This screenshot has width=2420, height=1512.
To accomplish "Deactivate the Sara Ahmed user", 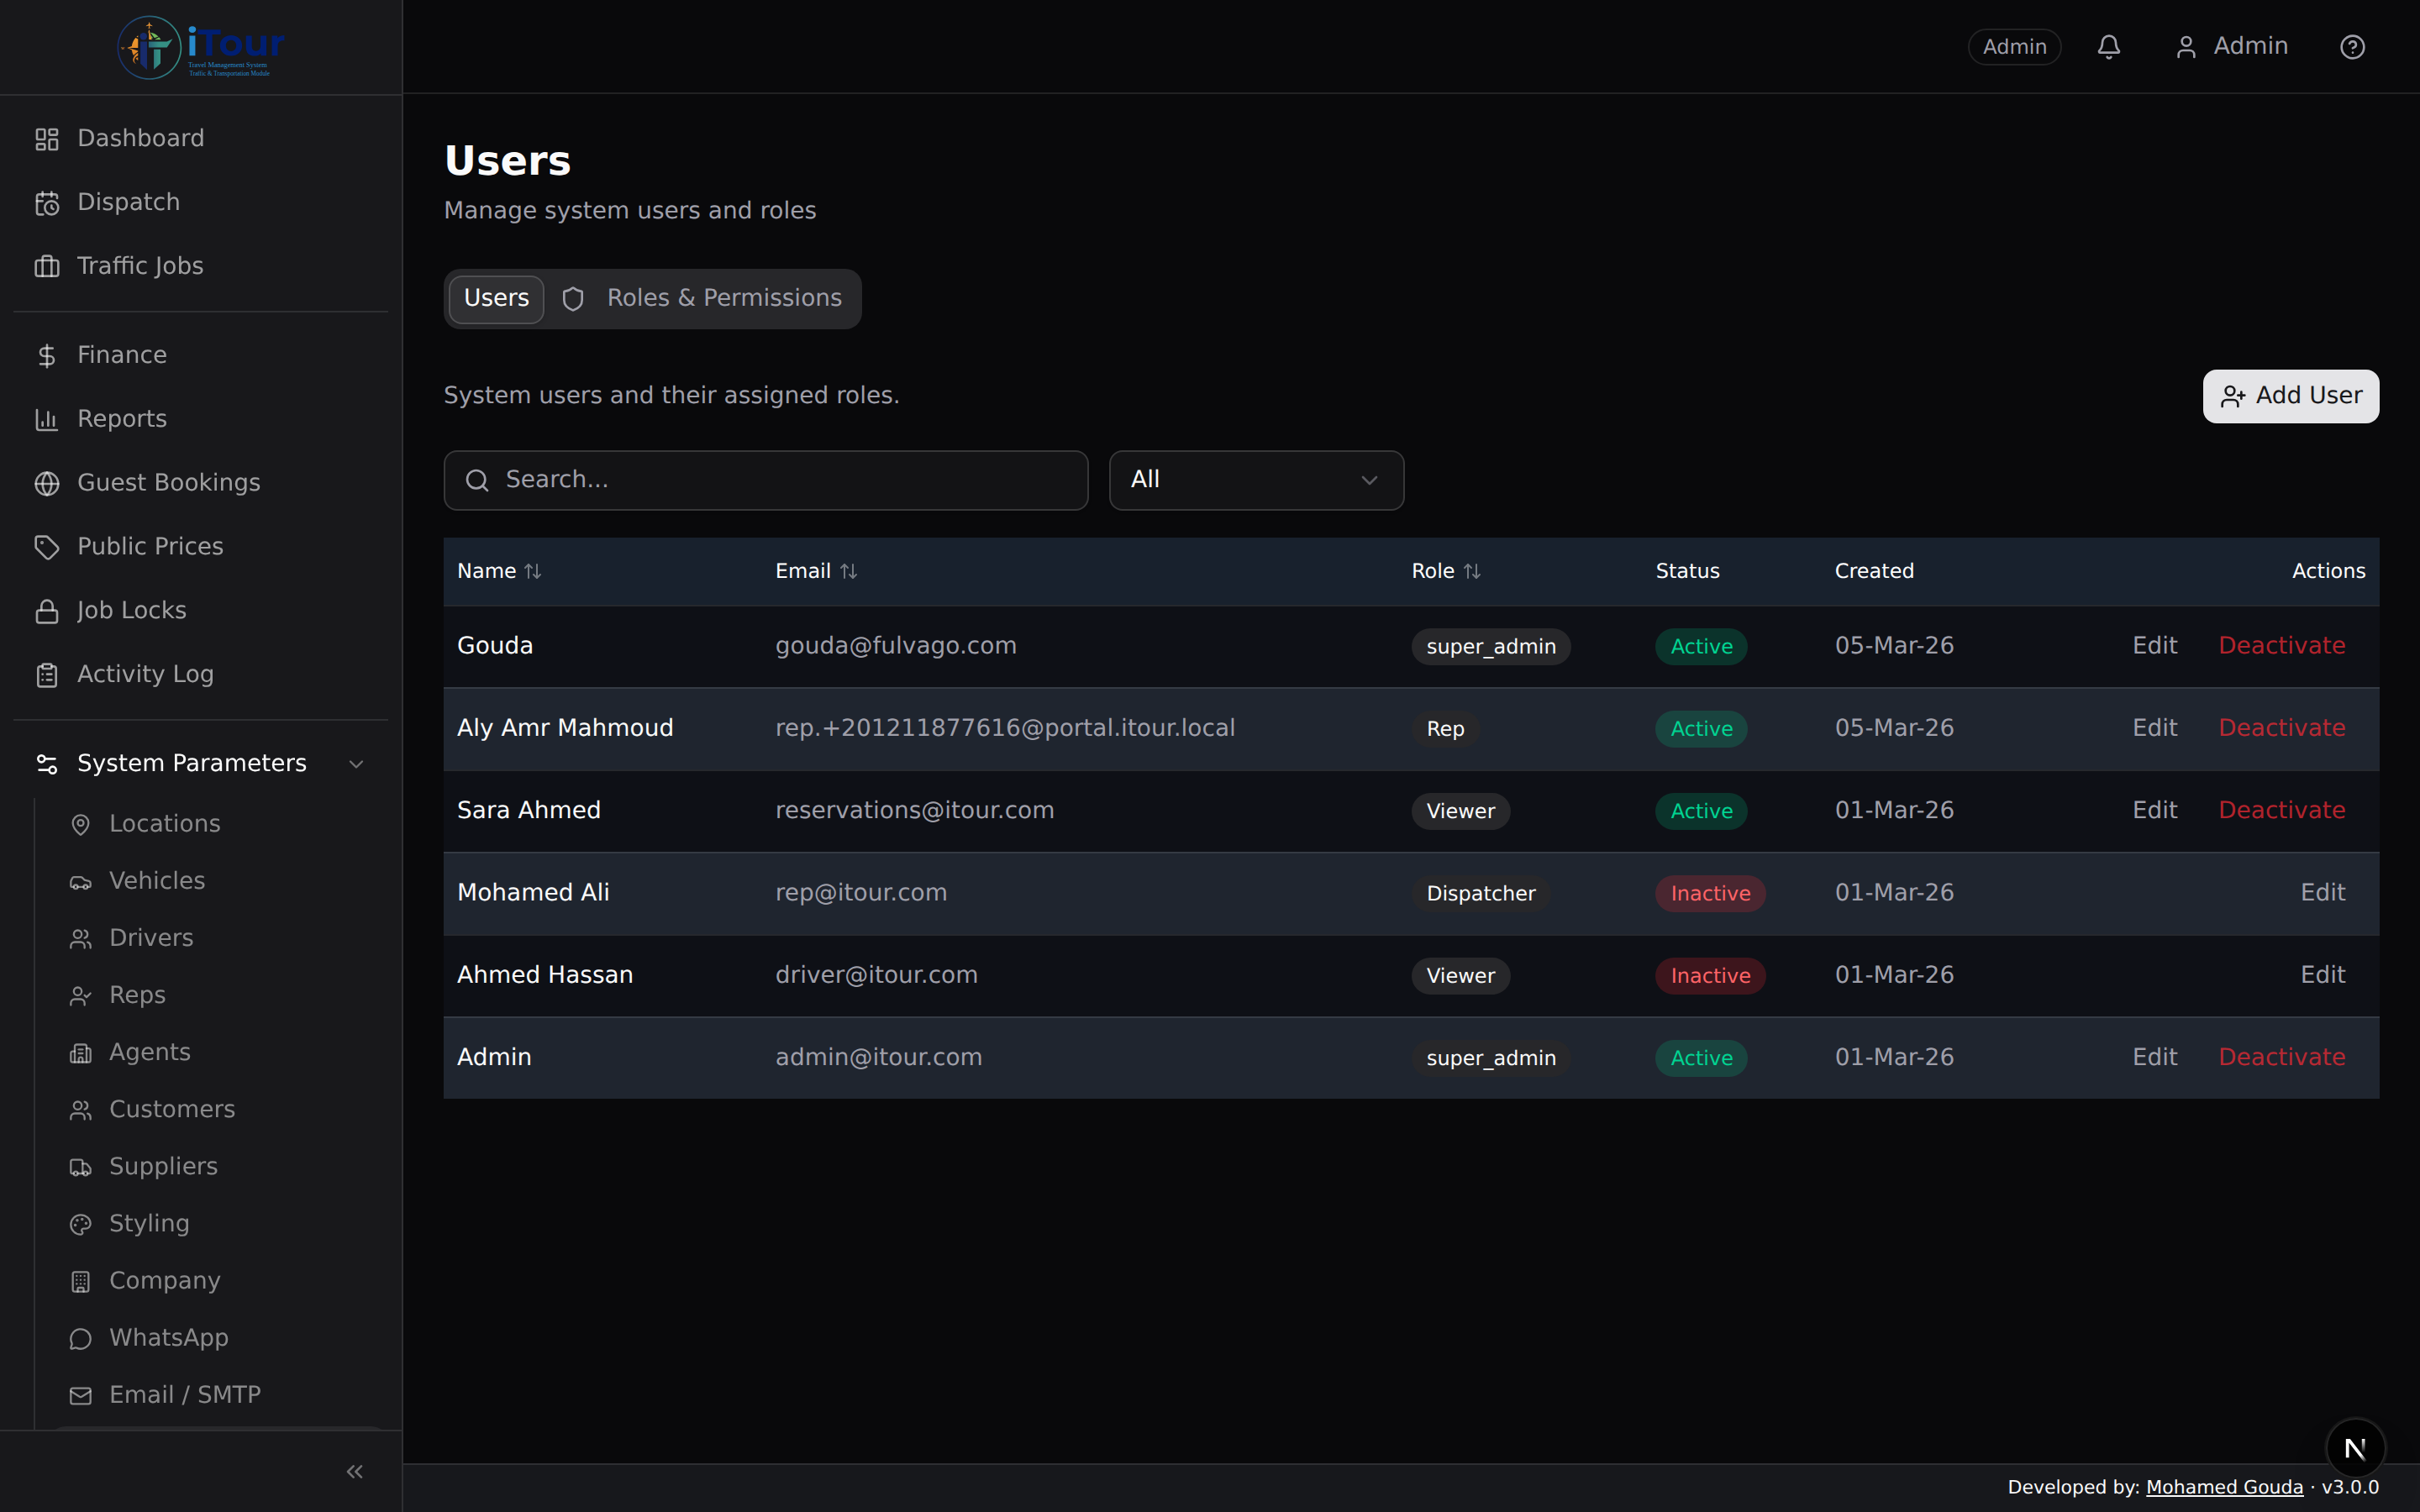I will click(2281, 810).
